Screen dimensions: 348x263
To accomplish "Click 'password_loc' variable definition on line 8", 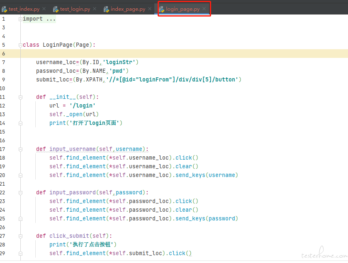I will coord(56,71).
